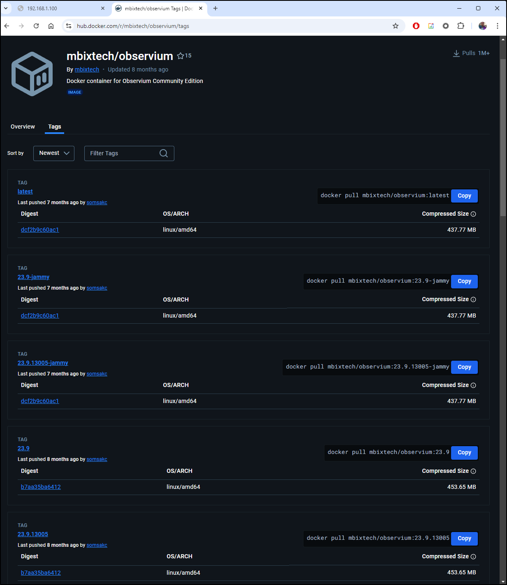Select the Tags tab
This screenshot has width=507, height=585.
(x=55, y=127)
